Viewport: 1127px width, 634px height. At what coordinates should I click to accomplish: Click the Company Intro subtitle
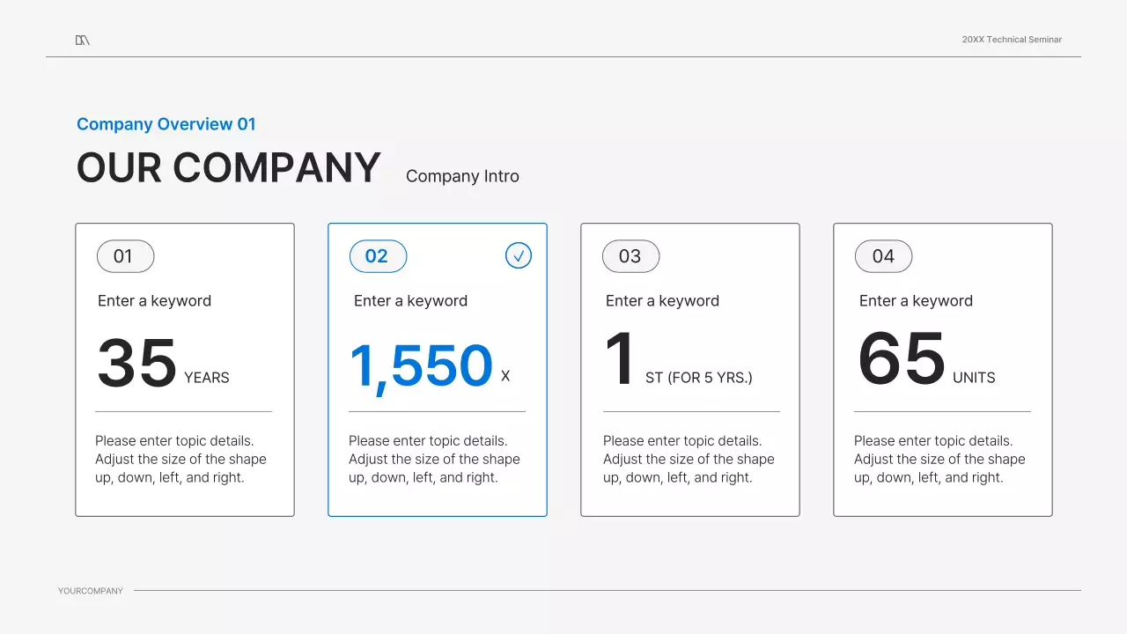click(462, 176)
